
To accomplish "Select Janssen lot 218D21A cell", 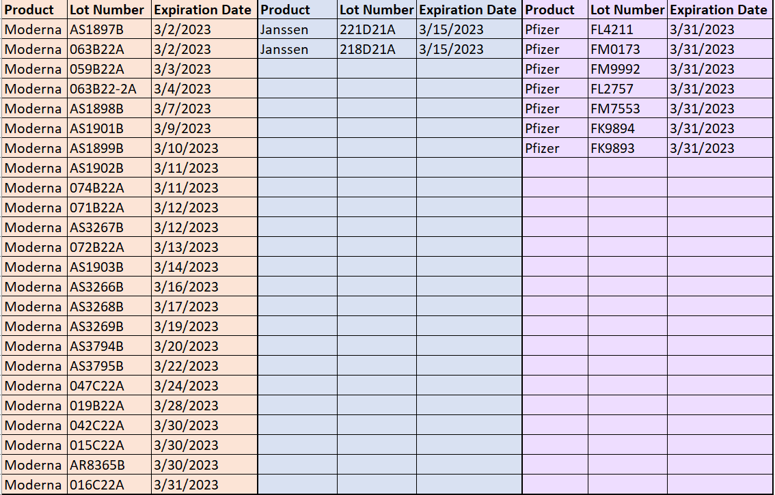I will click(377, 49).
